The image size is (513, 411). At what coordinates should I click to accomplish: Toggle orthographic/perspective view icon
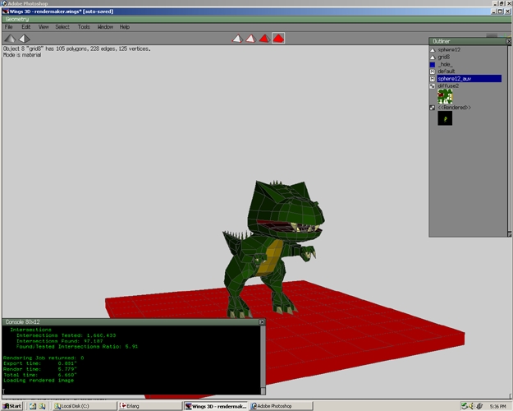pyautogui.click(x=24, y=39)
